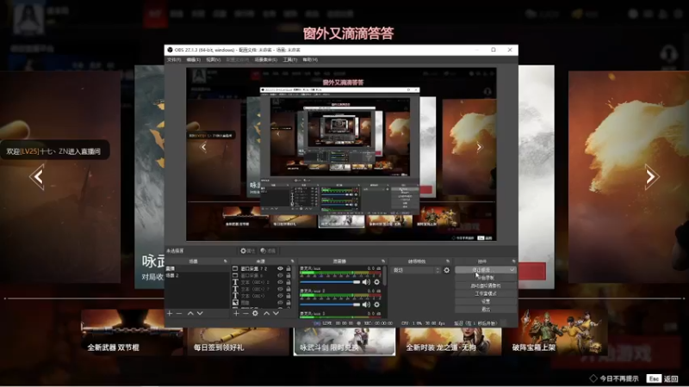The width and height of the screenshot is (689, 387).
Task: Click the Esc 返回 button in game
Action: pyautogui.click(x=662, y=378)
